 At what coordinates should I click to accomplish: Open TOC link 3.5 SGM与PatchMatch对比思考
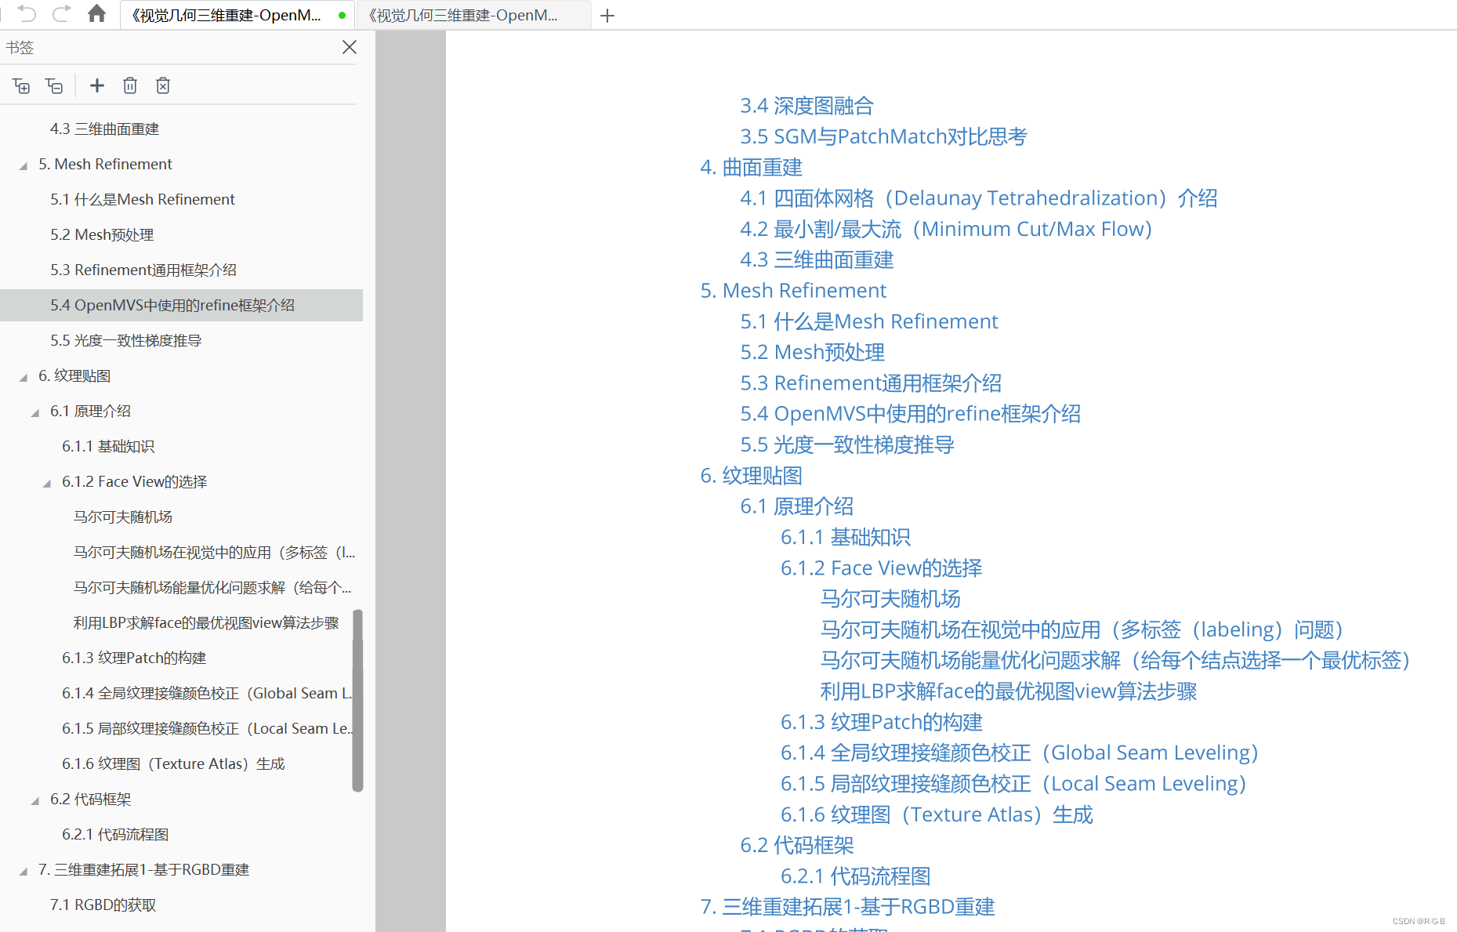click(883, 136)
